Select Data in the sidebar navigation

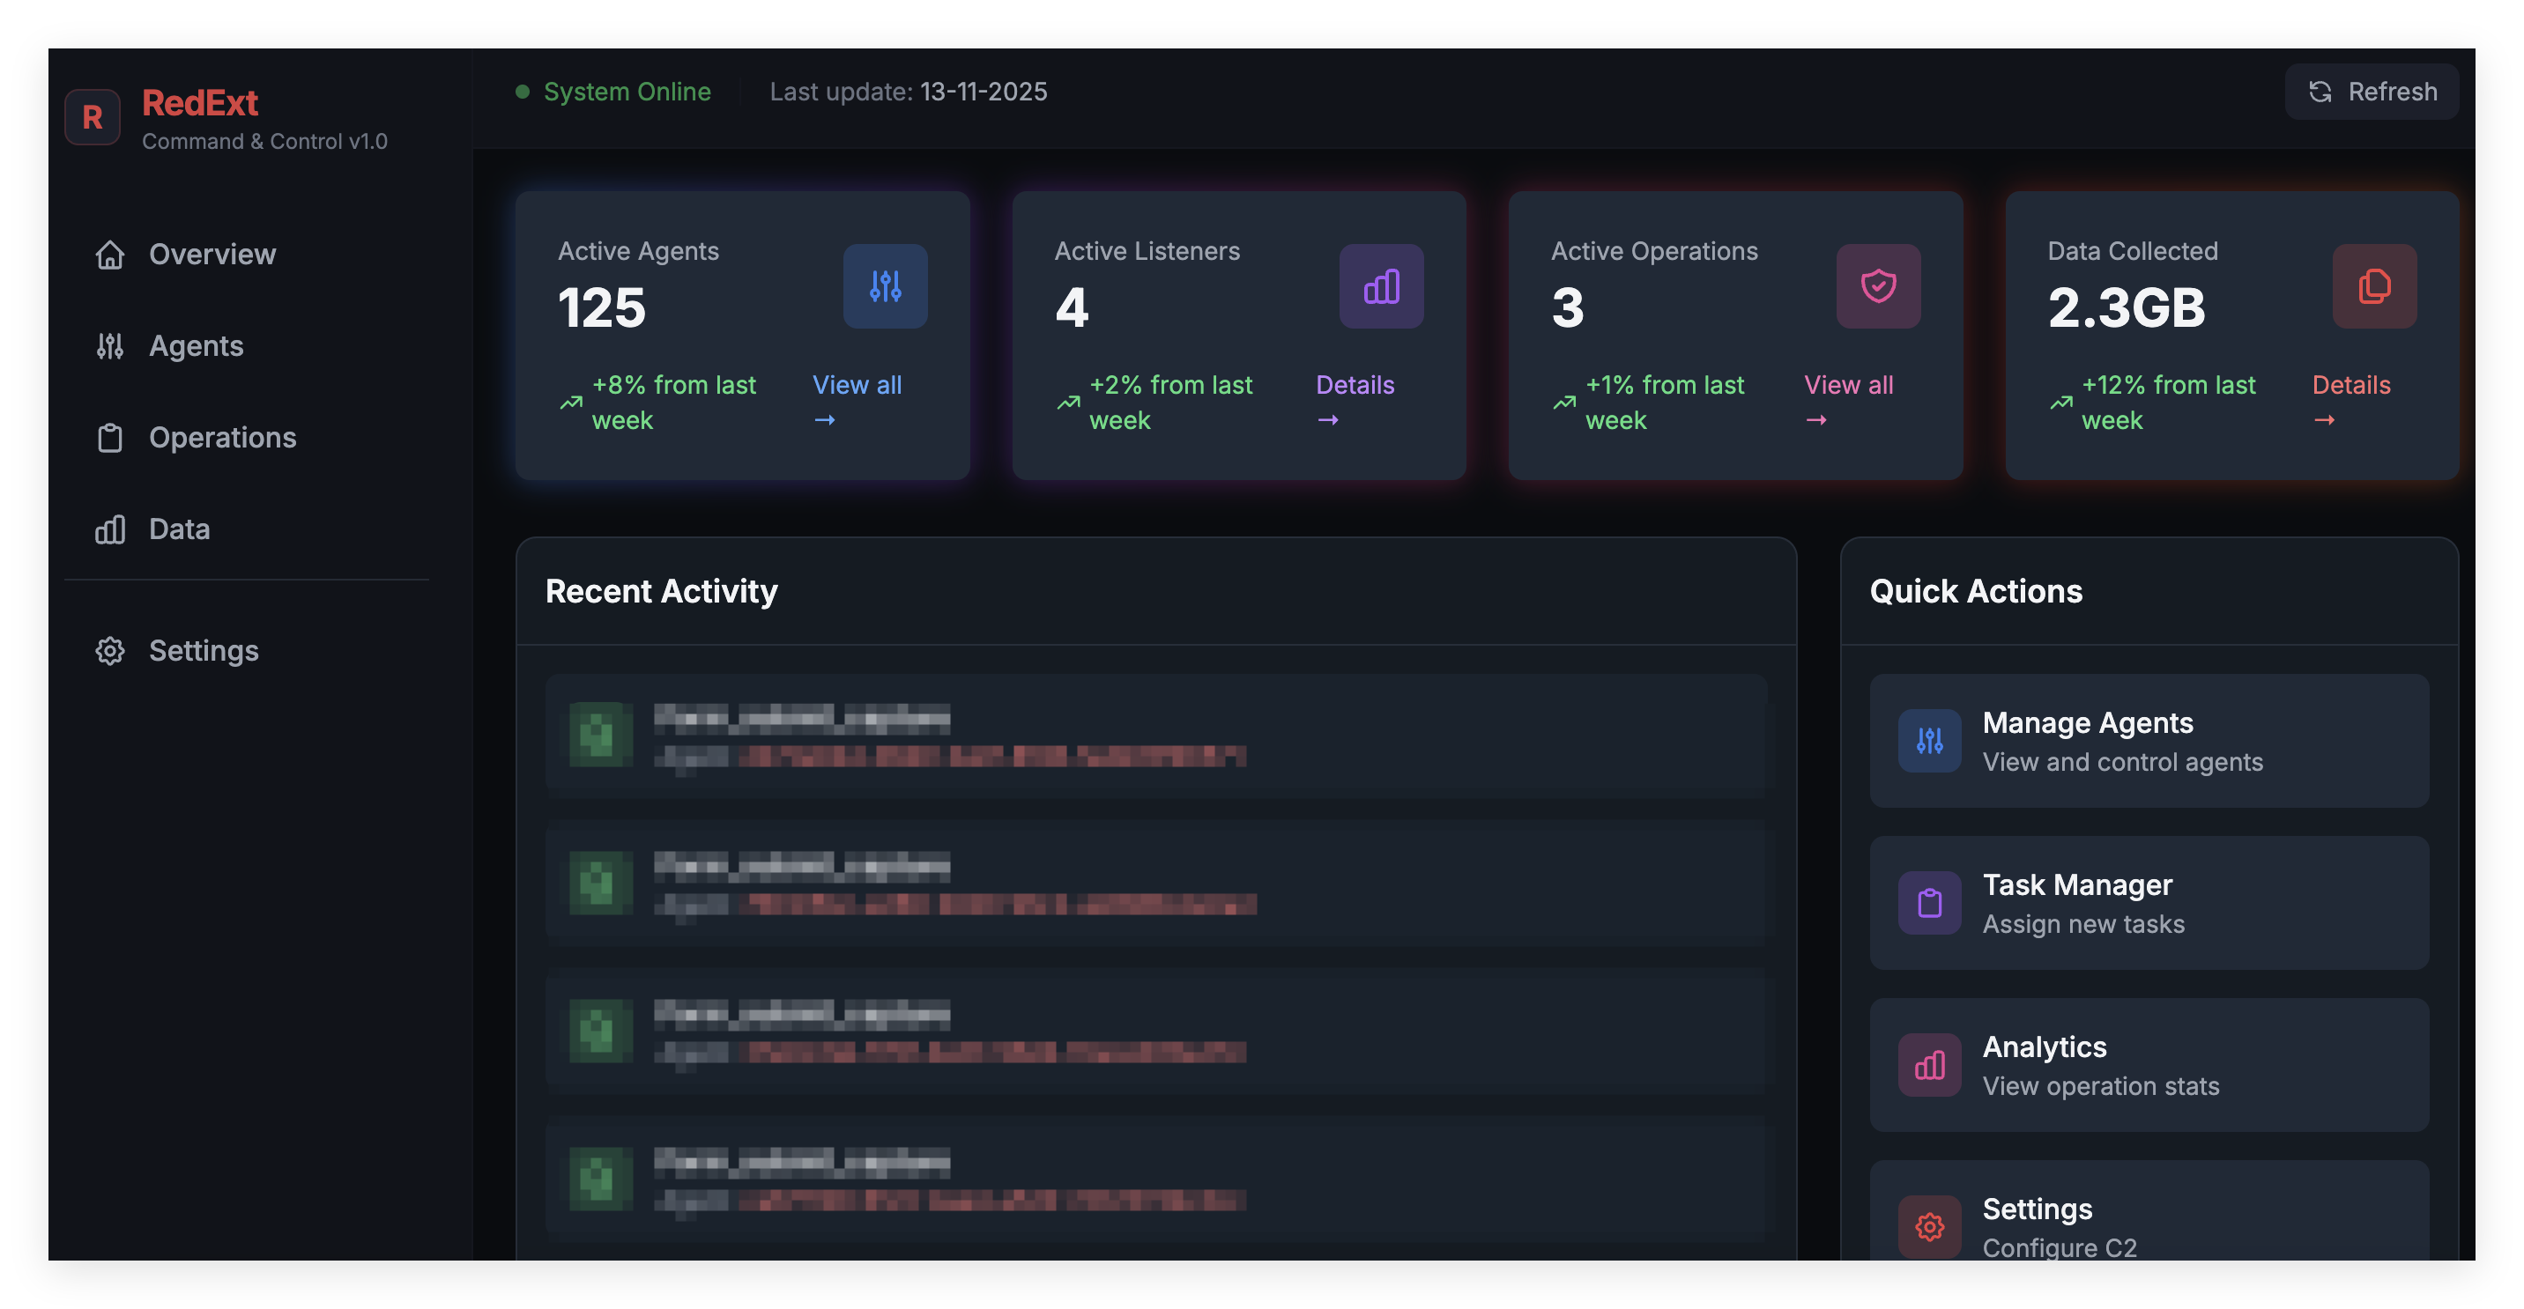[178, 529]
